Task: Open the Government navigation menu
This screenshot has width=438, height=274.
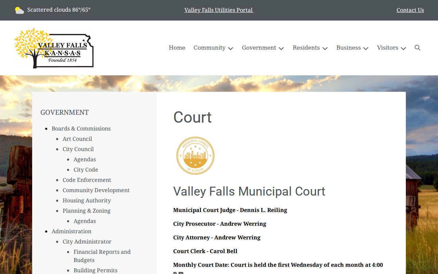Action: coord(259,48)
